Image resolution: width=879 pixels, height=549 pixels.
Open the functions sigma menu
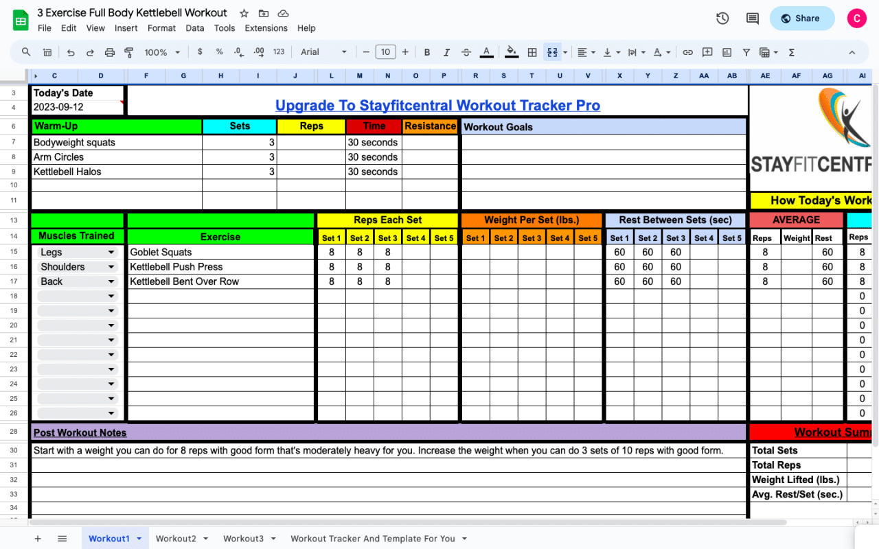[x=792, y=52]
